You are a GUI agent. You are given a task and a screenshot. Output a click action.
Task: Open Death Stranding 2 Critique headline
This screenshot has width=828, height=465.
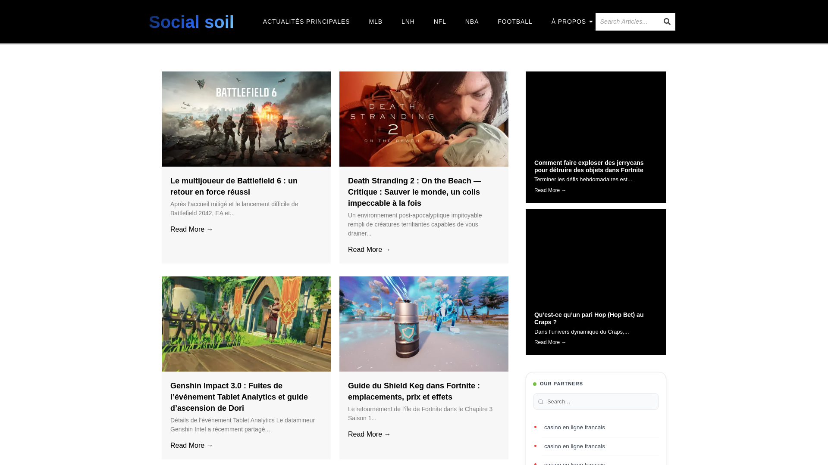(x=414, y=192)
